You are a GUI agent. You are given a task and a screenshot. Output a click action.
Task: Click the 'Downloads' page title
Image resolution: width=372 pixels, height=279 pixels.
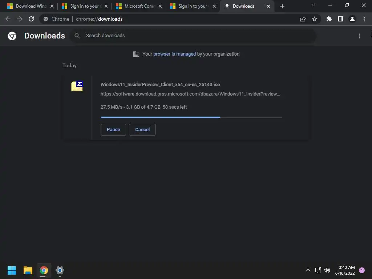(45, 36)
